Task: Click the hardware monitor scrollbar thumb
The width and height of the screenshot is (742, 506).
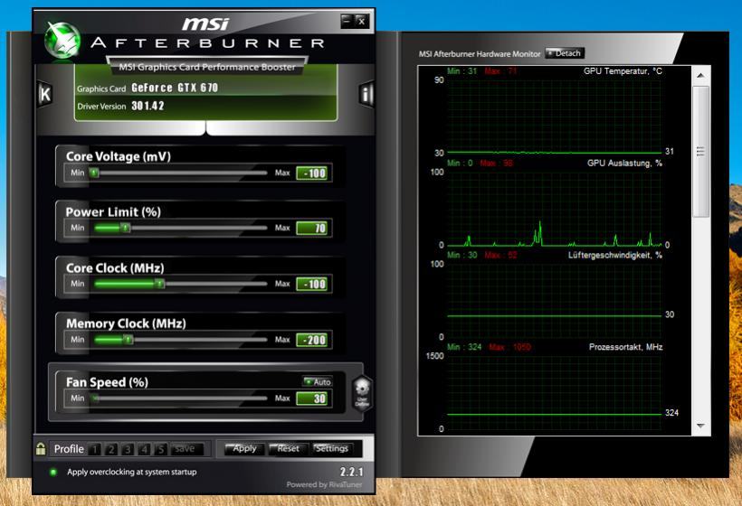Action: (x=701, y=152)
